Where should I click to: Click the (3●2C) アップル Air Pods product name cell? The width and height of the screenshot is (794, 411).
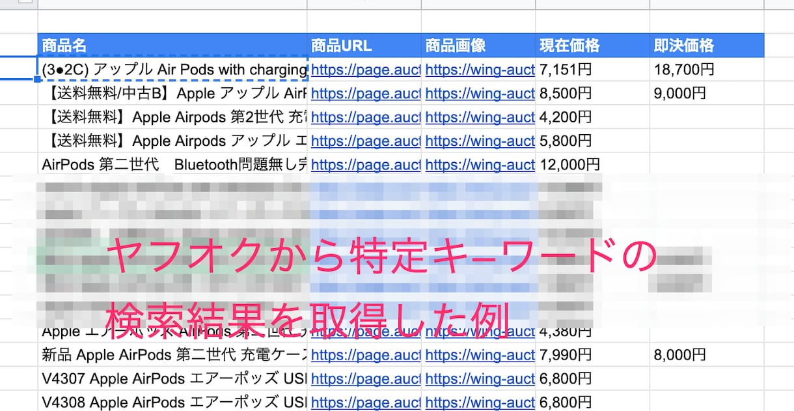[x=172, y=70]
